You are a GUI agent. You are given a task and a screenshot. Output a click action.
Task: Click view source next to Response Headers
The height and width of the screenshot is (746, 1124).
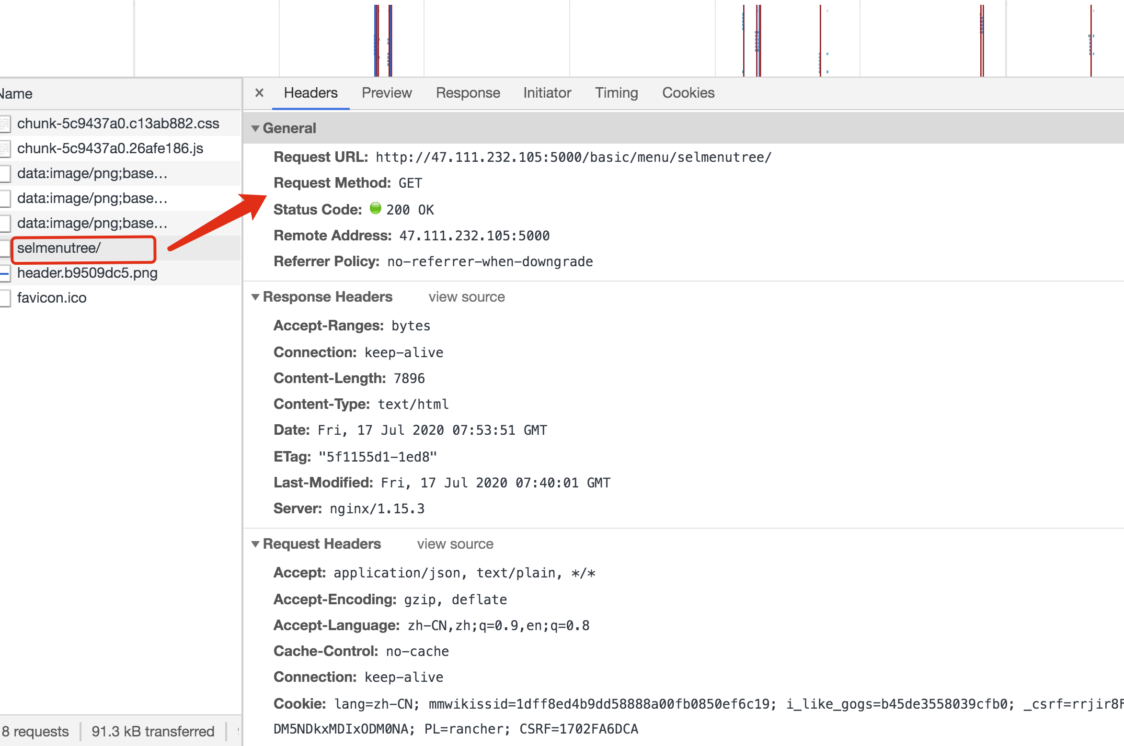pyautogui.click(x=467, y=297)
